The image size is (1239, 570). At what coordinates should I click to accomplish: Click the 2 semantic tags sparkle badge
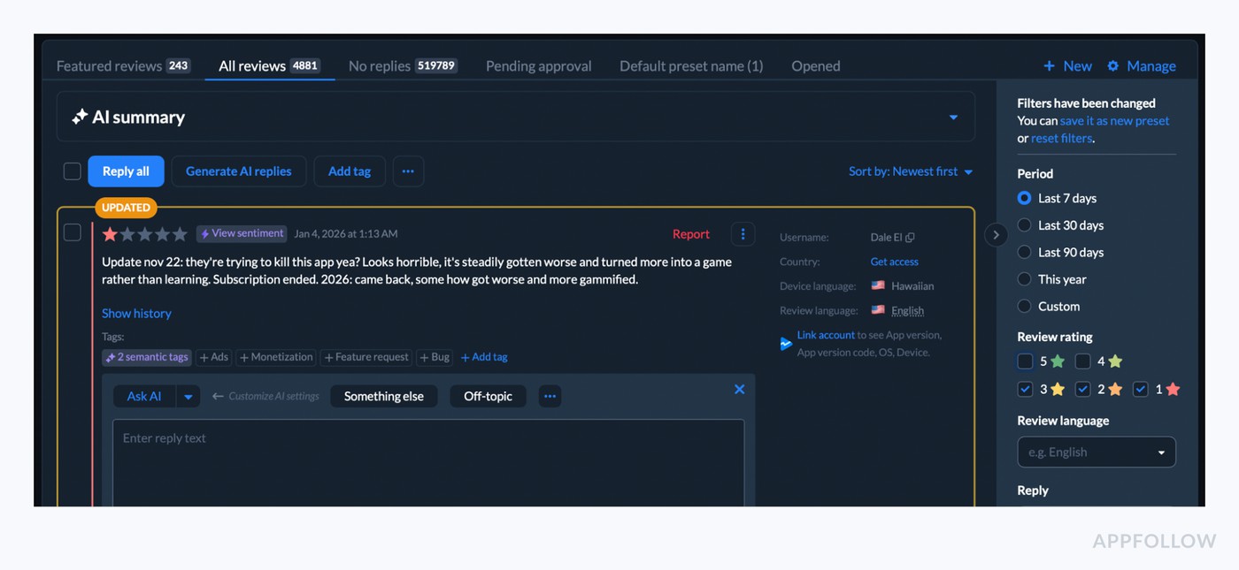[x=146, y=357]
